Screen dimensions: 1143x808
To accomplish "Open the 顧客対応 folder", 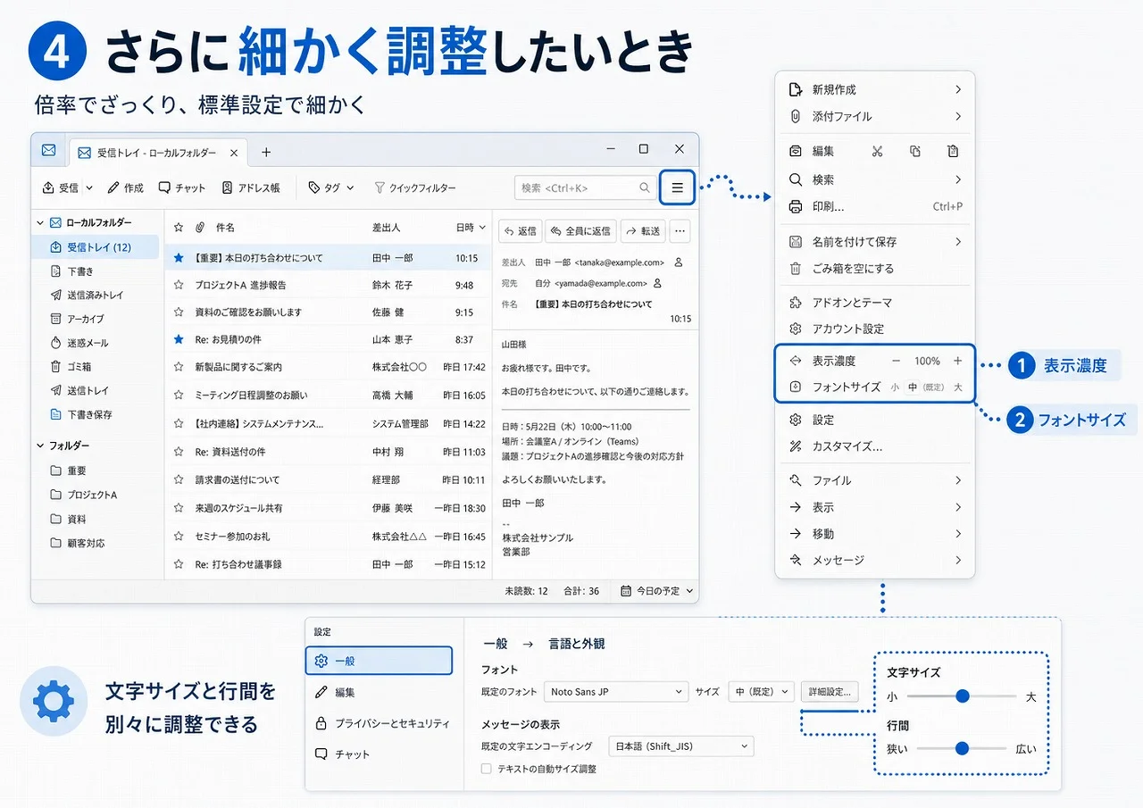I will [x=96, y=543].
